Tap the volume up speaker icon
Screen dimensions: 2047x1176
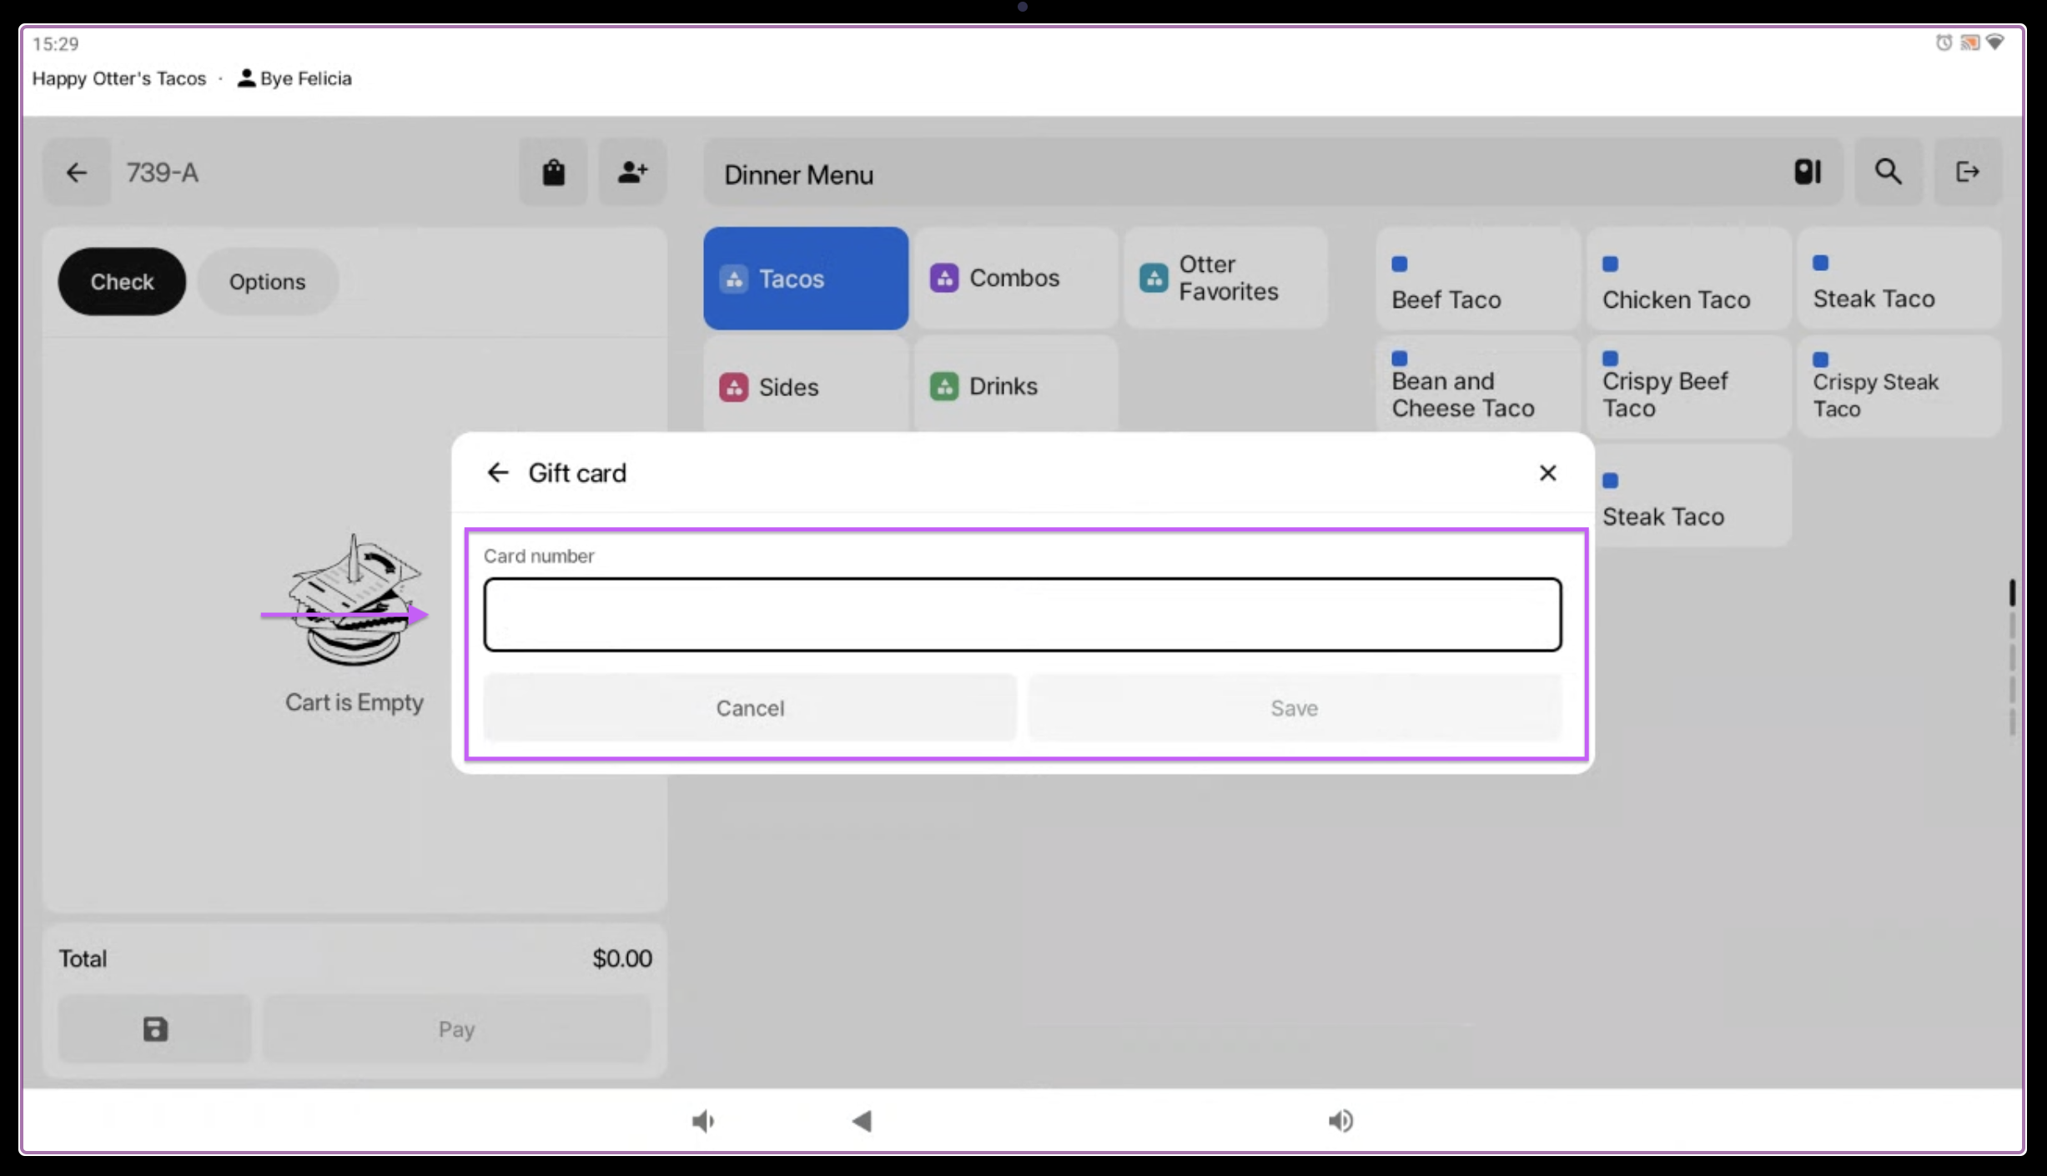pos(1340,1121)
